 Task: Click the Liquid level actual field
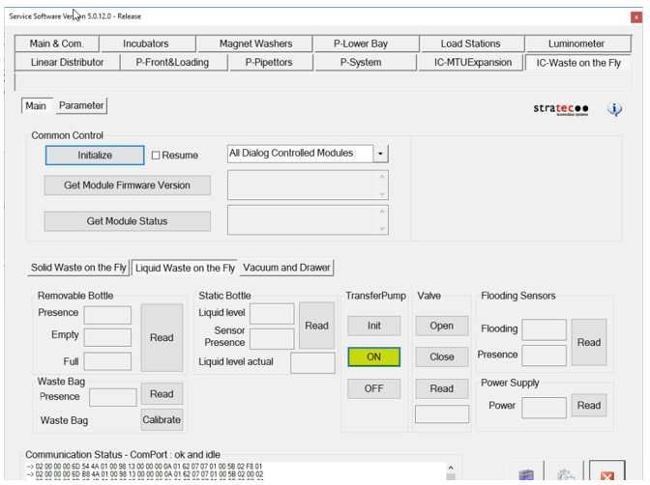tap(312, 362)
